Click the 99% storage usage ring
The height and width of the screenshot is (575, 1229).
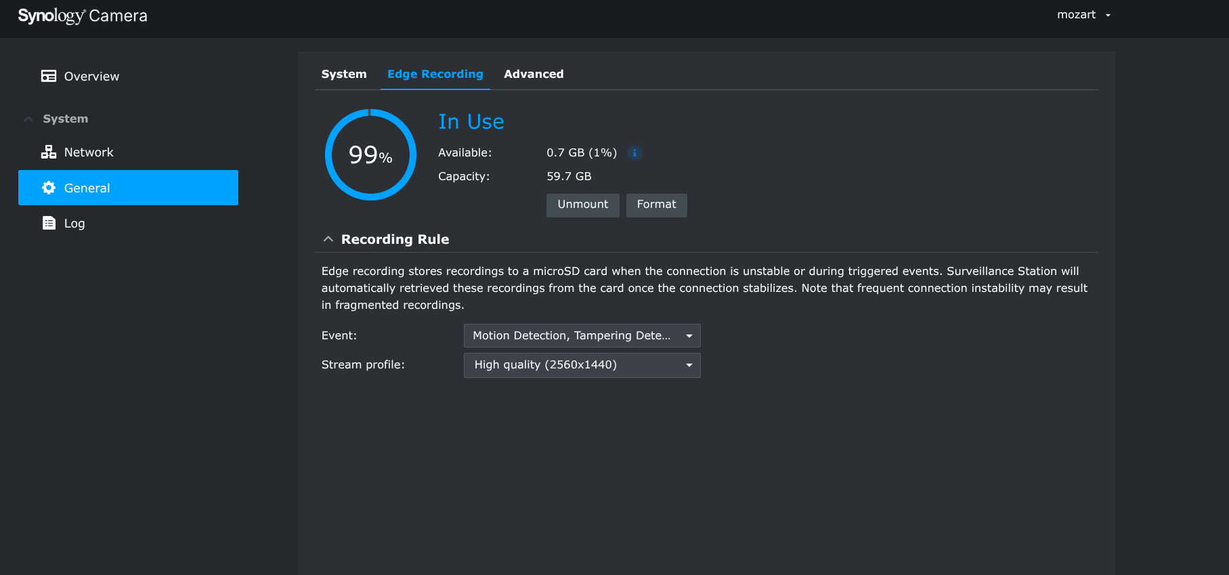point(370,155)
